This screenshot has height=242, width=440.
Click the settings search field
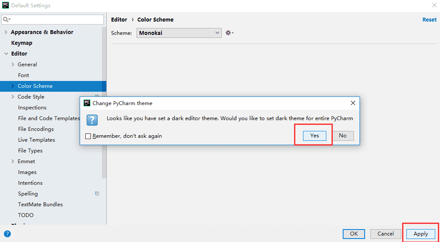53,20
